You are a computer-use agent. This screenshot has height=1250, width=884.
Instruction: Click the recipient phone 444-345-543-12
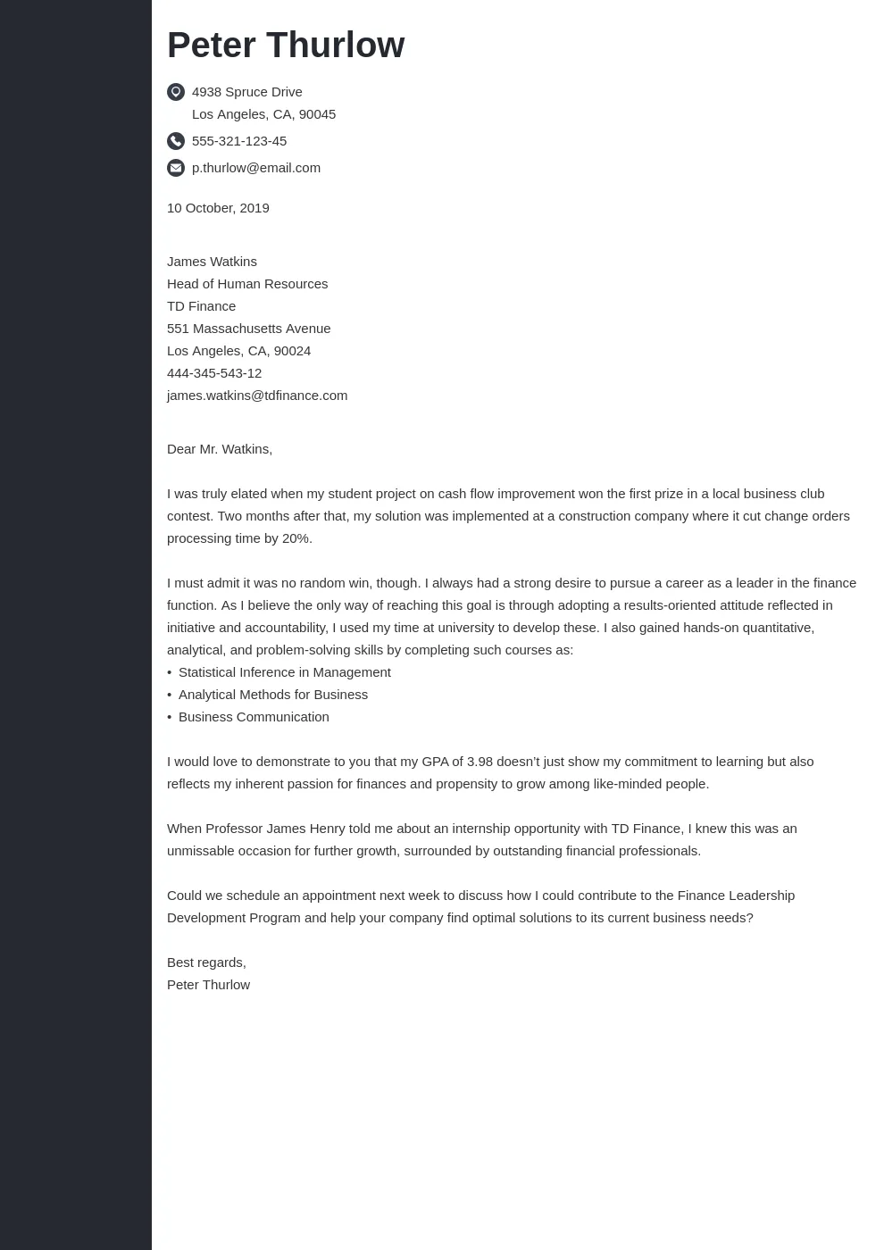pos(214,373)
